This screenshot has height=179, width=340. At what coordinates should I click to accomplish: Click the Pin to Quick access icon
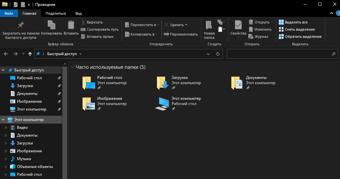21,25
